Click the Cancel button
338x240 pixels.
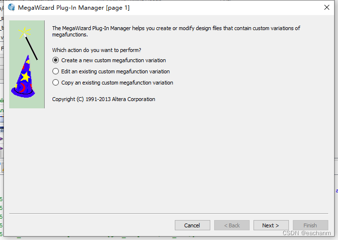point(192,225)
